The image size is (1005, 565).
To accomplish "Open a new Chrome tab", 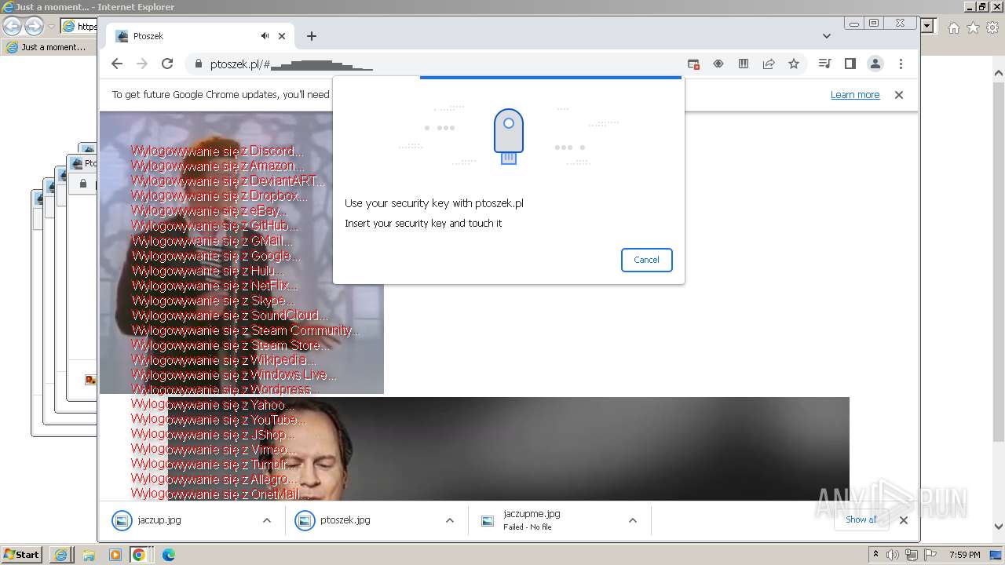I will (x=312, y=36).
